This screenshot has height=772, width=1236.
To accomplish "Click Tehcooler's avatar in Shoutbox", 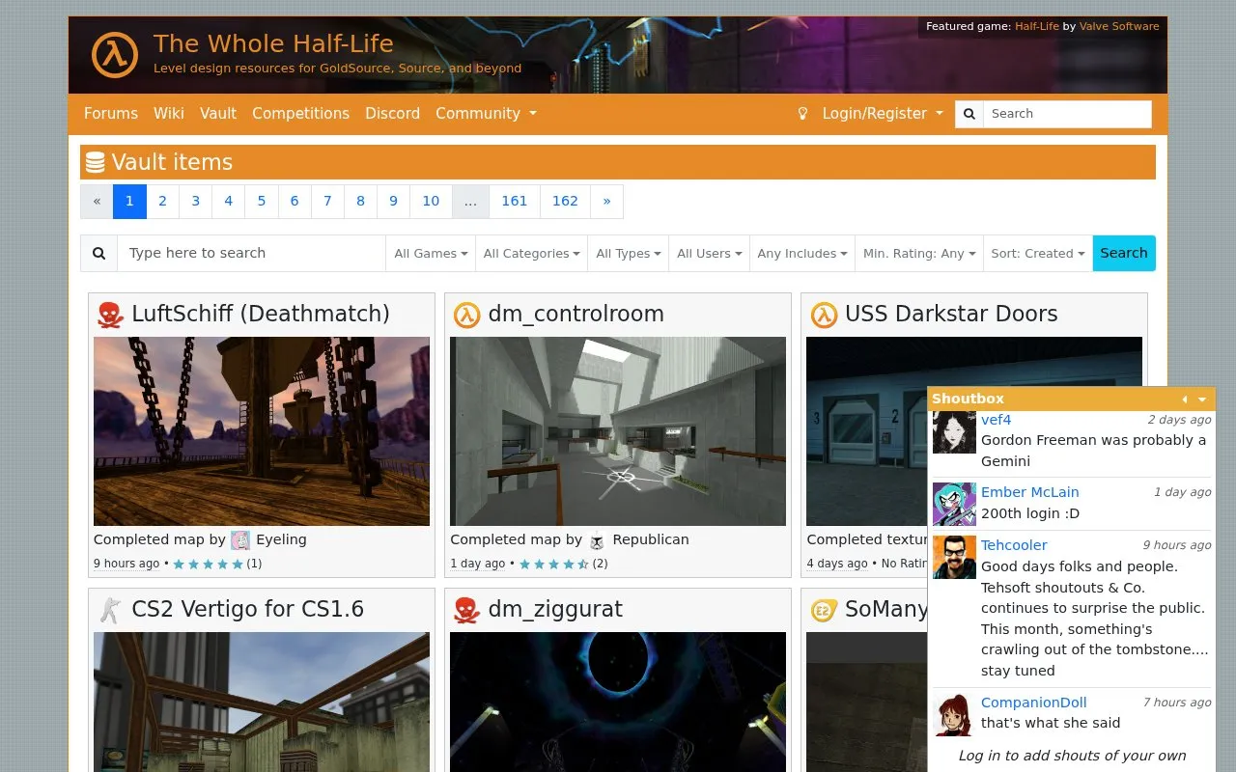I will tap(954, 557).
